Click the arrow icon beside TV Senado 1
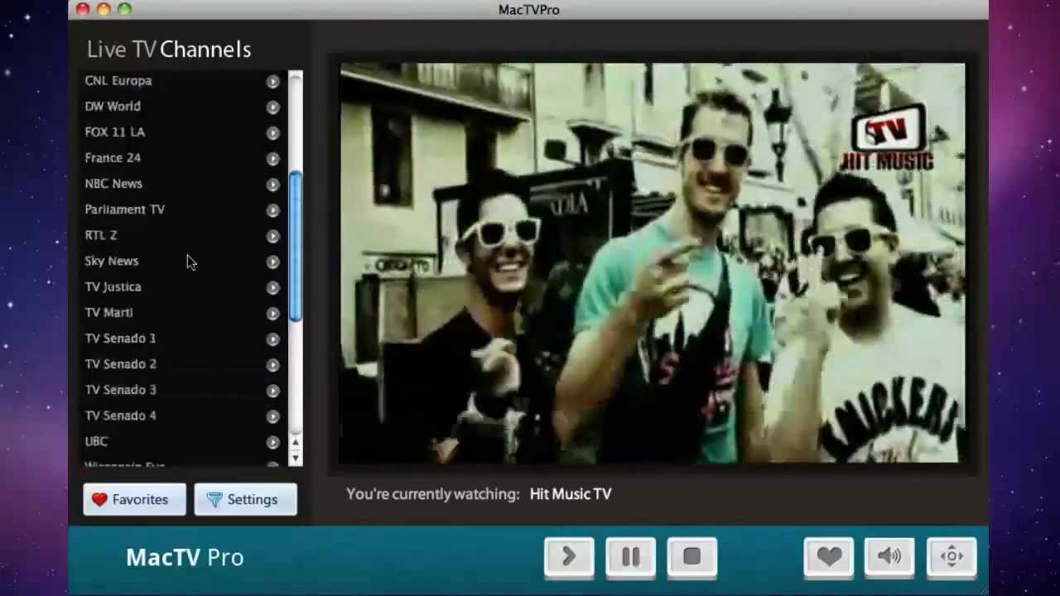This screenshot has height=596, width=1060. (x=272, y=339)
